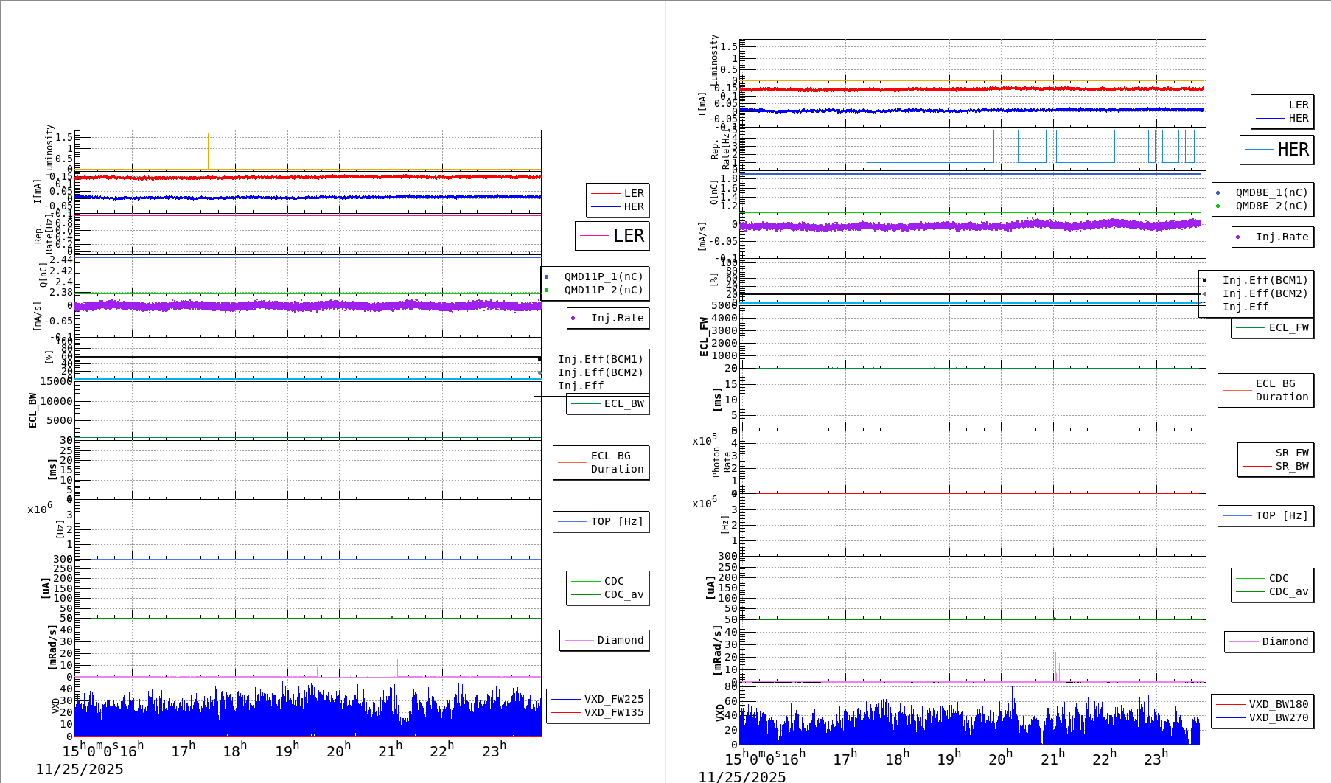This screenshot has height=783, width=1331.
Task: Click the date label 11/25/2025 on left panel
Action: (x=80, y=770)
